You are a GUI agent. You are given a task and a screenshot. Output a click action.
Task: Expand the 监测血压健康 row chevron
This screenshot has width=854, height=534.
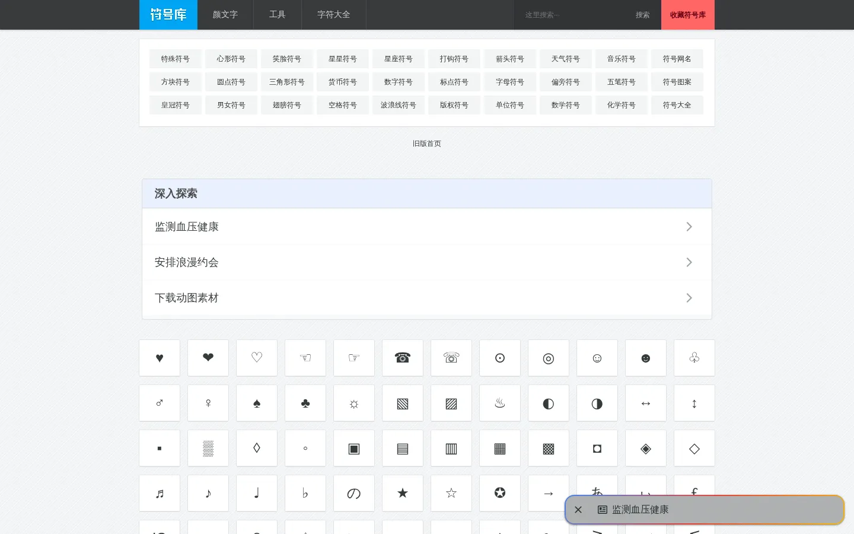(x=689, y=227)
